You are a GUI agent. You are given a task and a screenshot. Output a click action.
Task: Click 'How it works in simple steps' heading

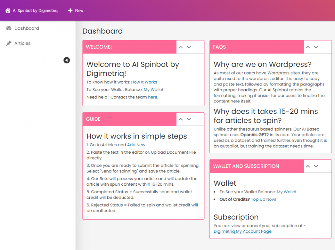(137, 136)
